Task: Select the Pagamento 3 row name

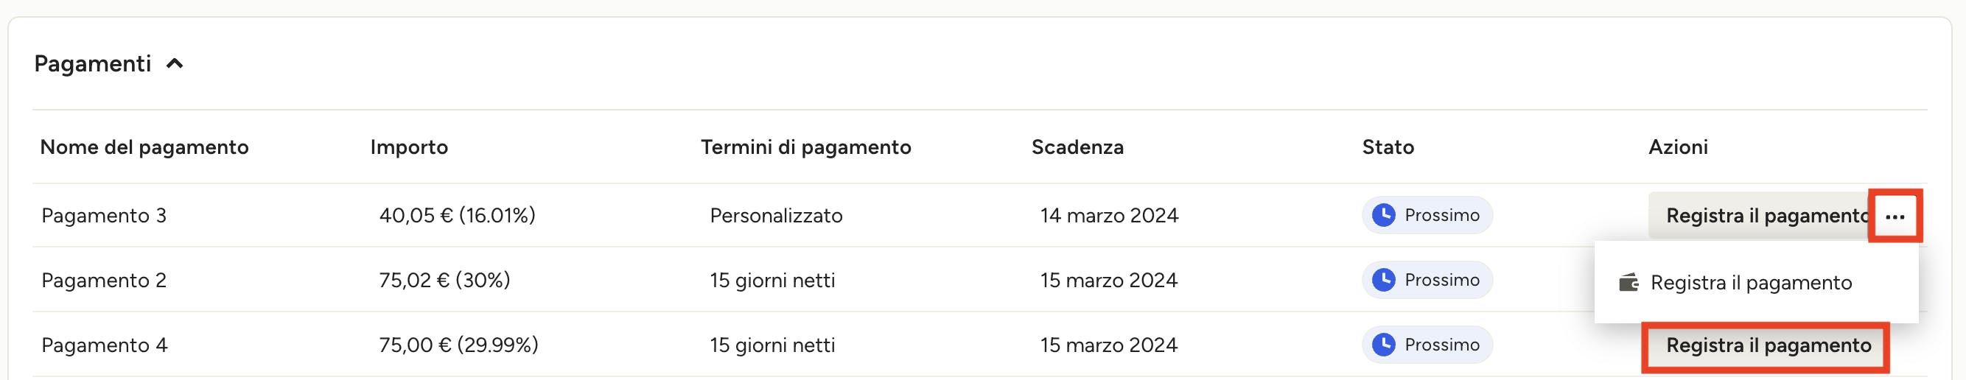Action: point(104,216)
